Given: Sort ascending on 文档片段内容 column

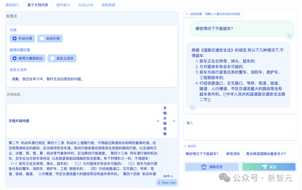Looking at the screenshot, I should [158, 121].
